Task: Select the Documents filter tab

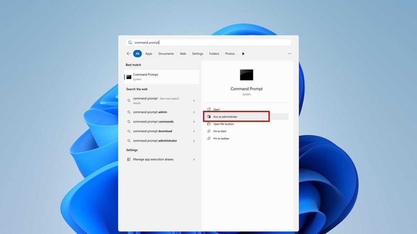Action: click(166, 54)
